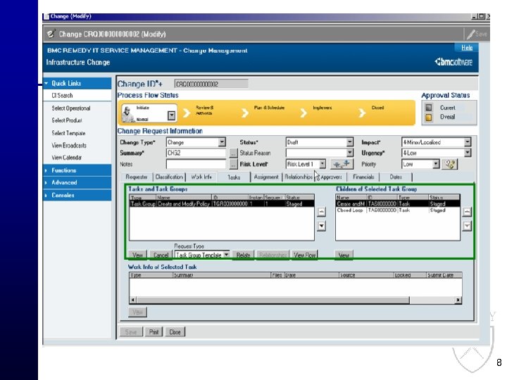Switch to the Relationships tab
Viewport: 507px width, 380px height.
click(299, 177)
